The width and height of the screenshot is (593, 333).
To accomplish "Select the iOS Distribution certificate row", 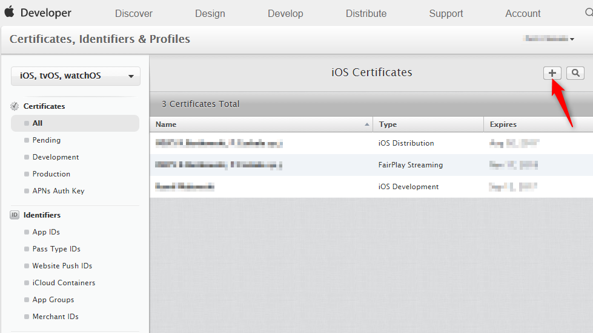I will coord(371,143).
